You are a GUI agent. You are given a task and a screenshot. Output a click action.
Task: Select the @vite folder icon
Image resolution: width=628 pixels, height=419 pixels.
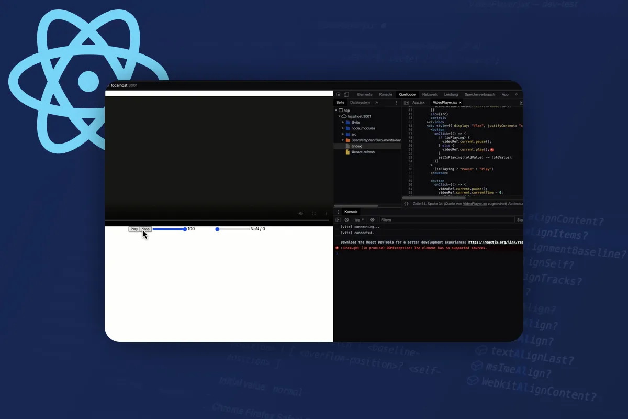[x=347, y=122]
